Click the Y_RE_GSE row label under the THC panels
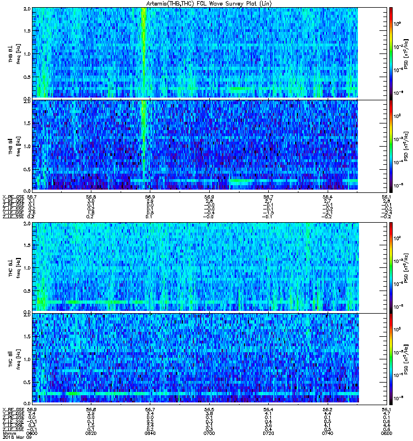 13,413
